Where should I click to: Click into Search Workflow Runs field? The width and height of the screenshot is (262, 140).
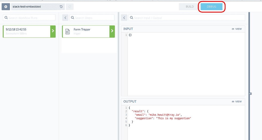click(31, 18)
